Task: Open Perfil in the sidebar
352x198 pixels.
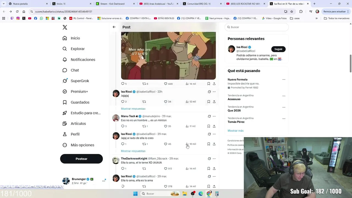Action: (x=71, y=134)
